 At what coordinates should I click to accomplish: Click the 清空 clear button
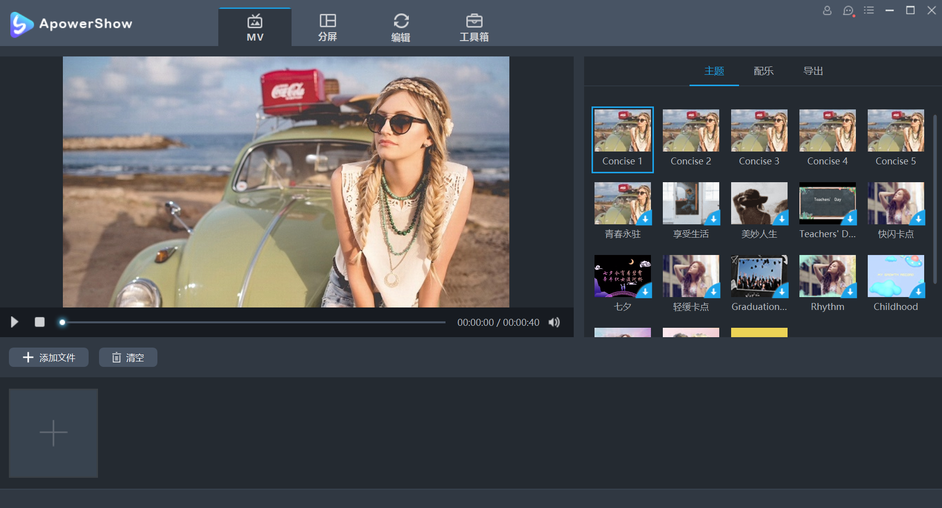click(128, 357)
